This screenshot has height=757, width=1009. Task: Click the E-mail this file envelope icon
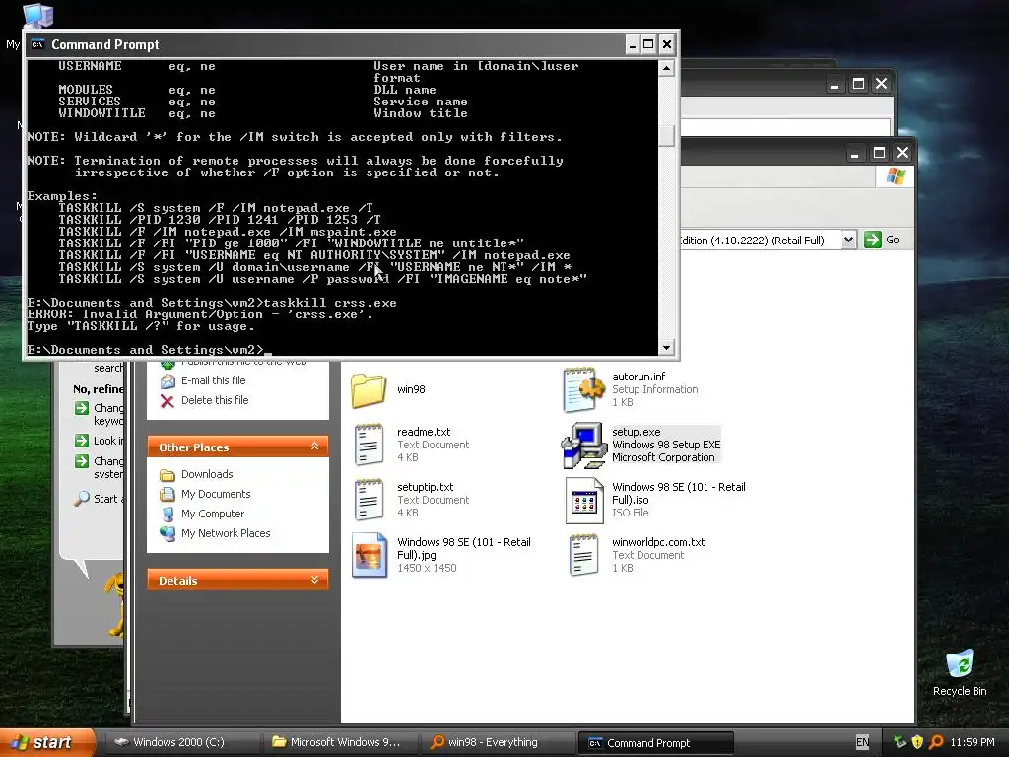(168, 381)
